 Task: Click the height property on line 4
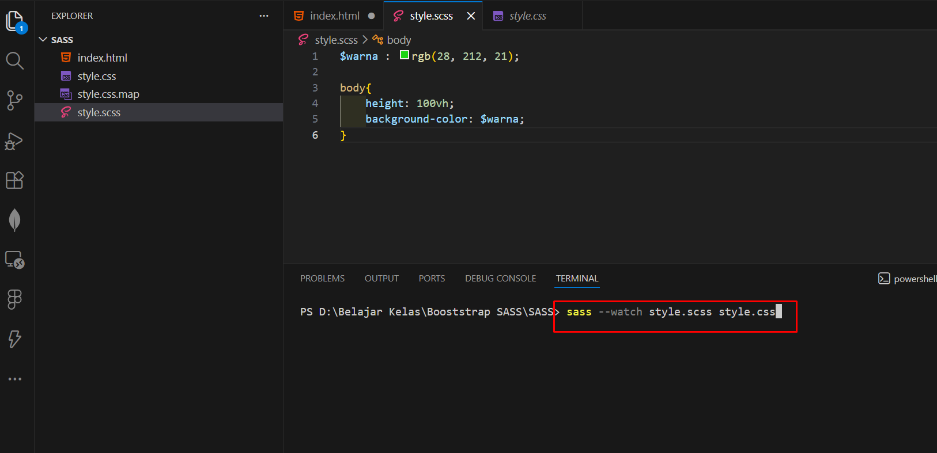click(384, 104)
